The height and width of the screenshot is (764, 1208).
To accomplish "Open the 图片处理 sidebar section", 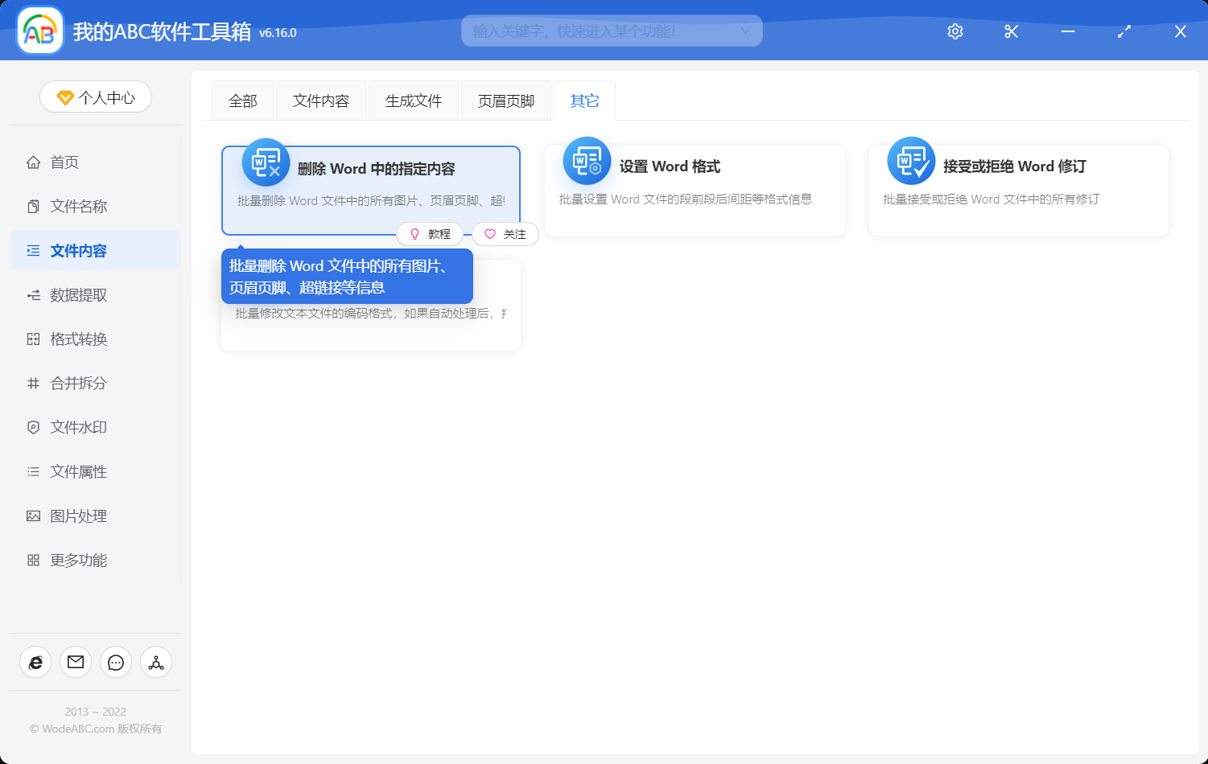I will pyautogui.click(x=78, y=515).
